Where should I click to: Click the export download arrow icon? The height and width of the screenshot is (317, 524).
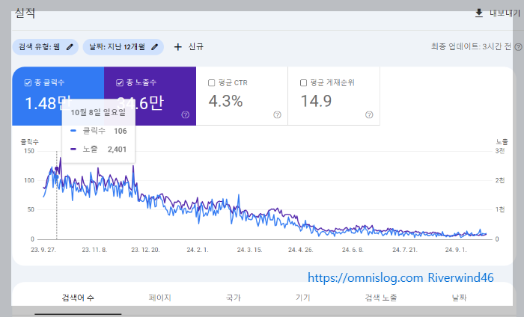pos(478,13)
